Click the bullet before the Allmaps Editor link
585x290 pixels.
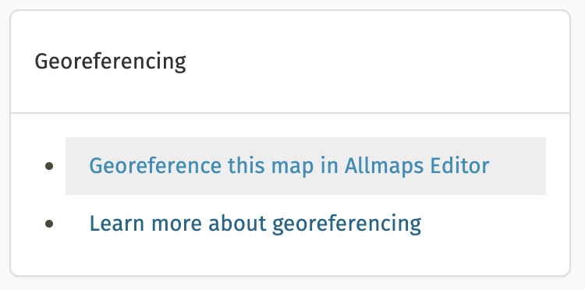(49, 166)
